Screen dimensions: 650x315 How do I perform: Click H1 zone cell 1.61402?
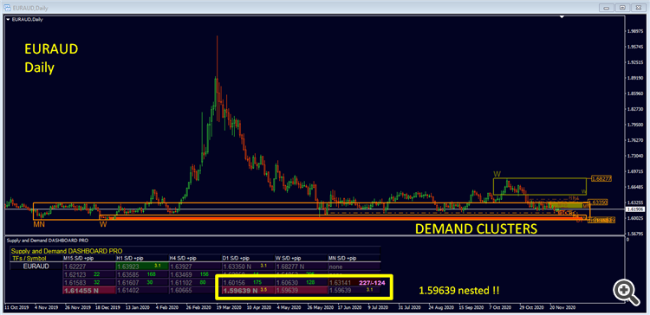pos(142,290)
